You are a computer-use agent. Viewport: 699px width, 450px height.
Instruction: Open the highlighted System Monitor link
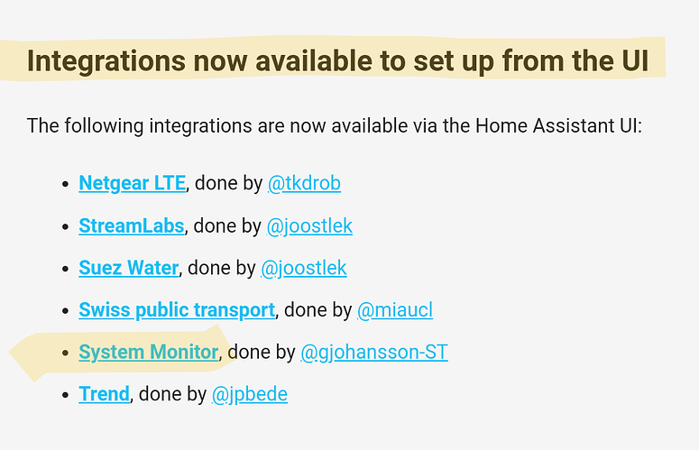149,352
